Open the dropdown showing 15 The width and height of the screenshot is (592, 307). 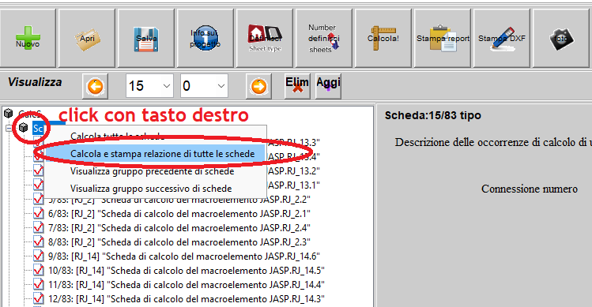pos(149,86)
